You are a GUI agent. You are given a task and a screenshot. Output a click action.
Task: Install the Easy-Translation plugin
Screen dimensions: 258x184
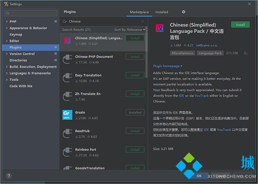135,75
